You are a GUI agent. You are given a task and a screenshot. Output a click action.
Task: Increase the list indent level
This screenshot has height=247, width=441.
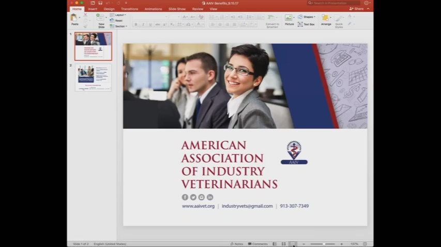click(x=240, y=17)
